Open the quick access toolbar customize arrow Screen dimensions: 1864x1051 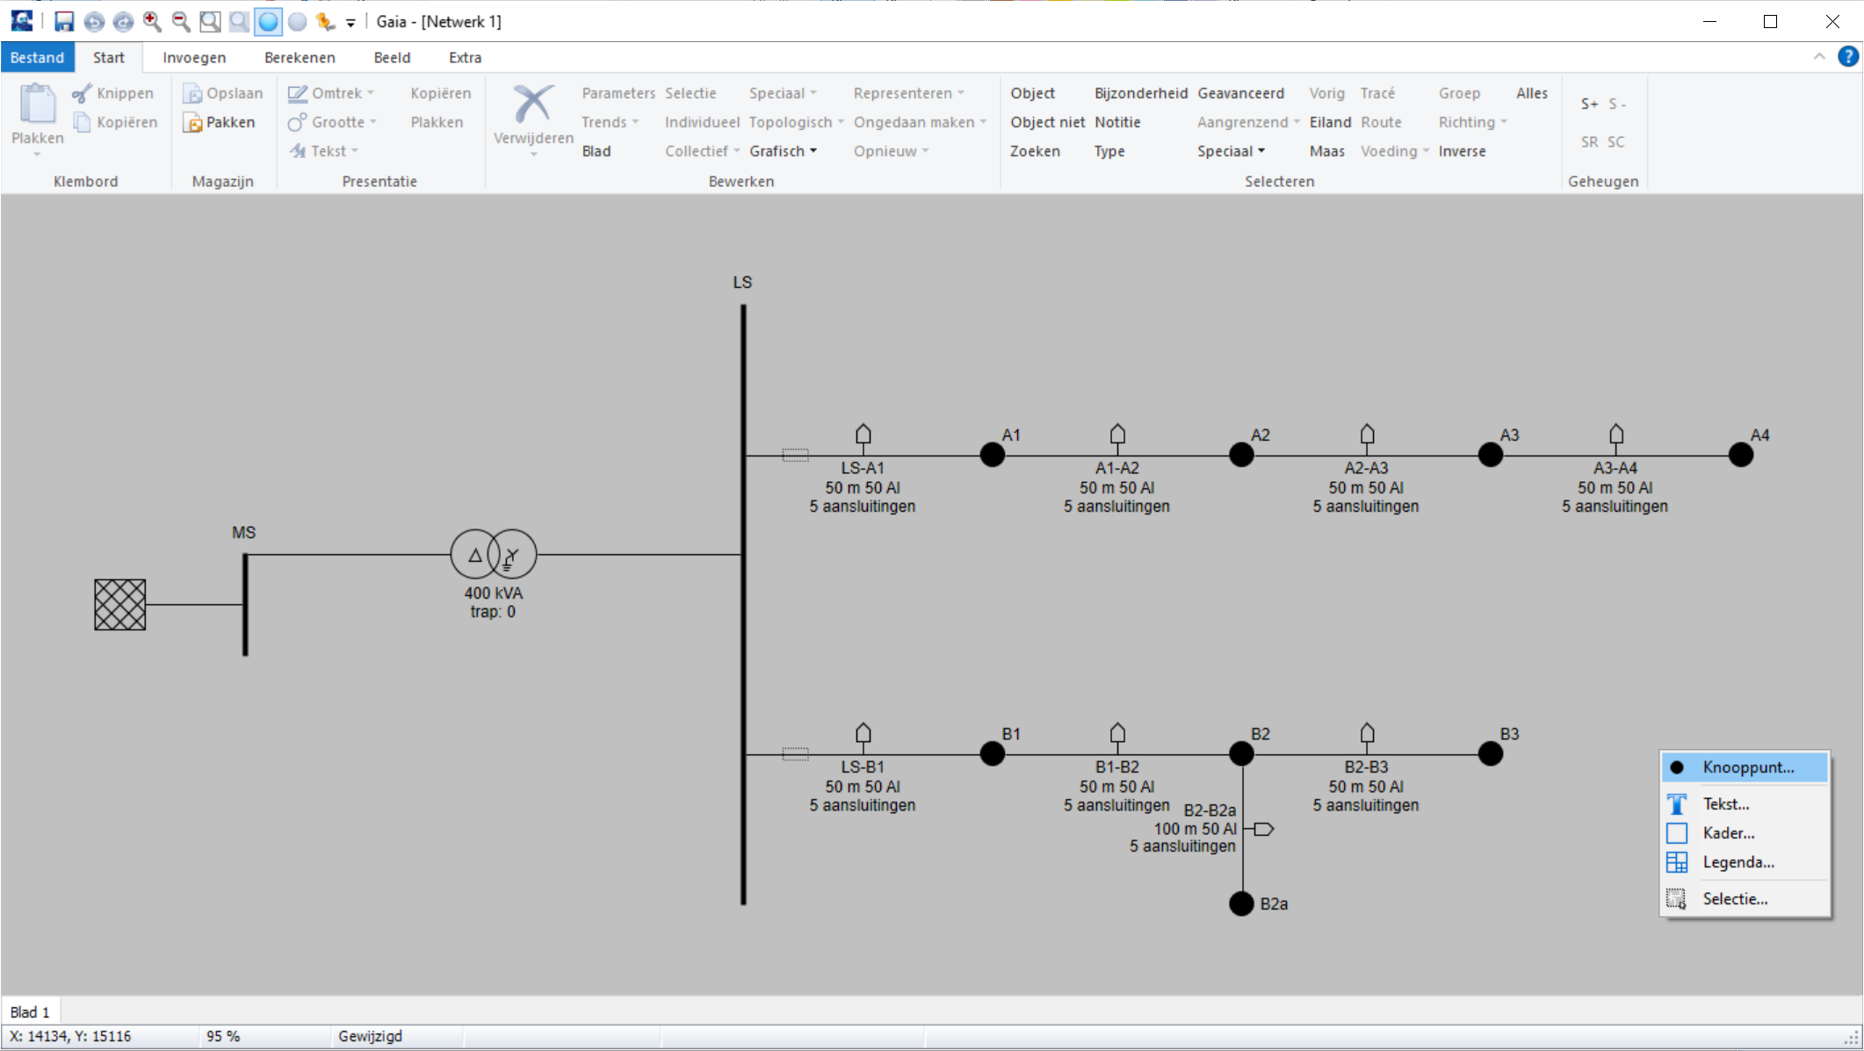pos(350,23)
